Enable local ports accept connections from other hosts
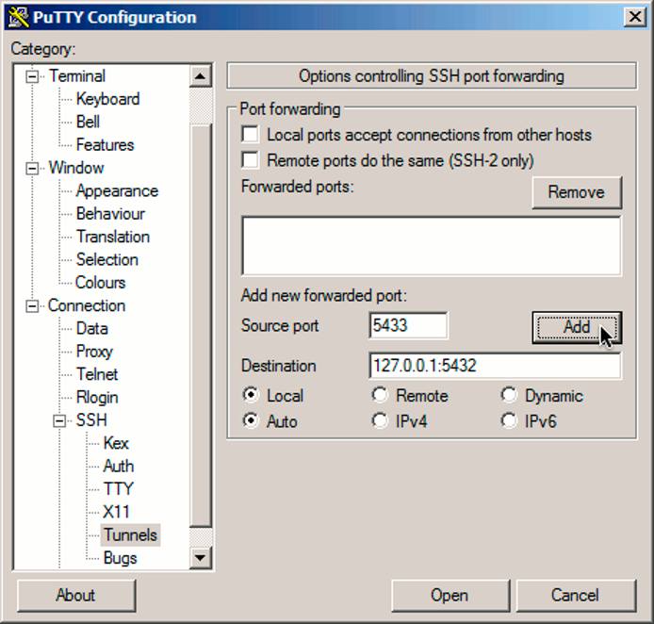 (x=250, y=135)
